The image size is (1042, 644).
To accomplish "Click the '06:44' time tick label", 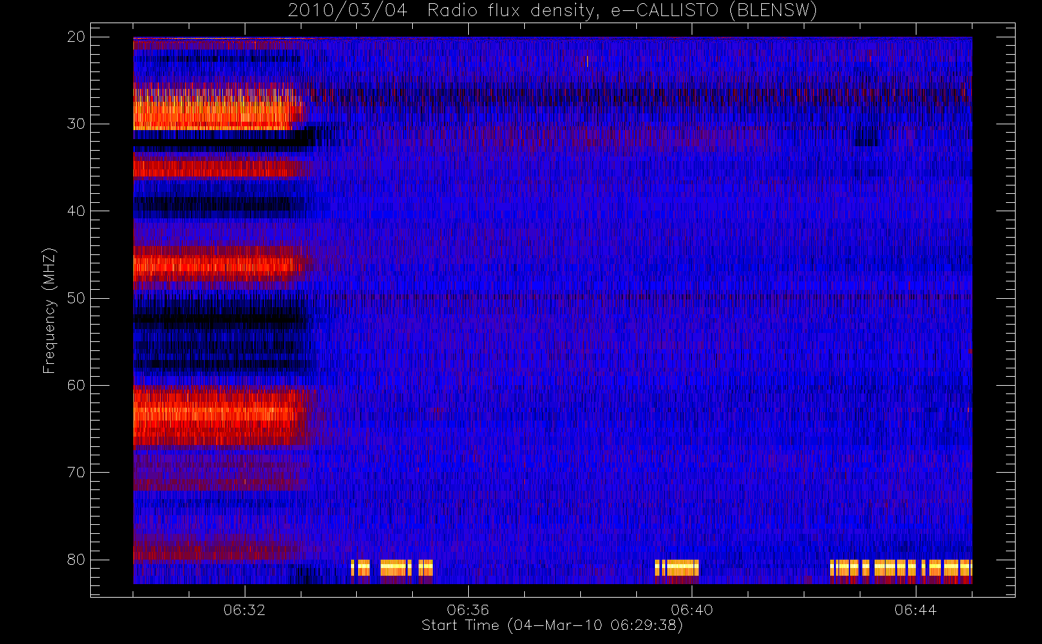I will tap(916, 610).
